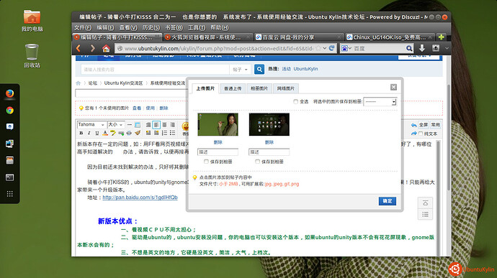Open album selection dropdown in dialog
Screen dimensions: 497x278
380,101
